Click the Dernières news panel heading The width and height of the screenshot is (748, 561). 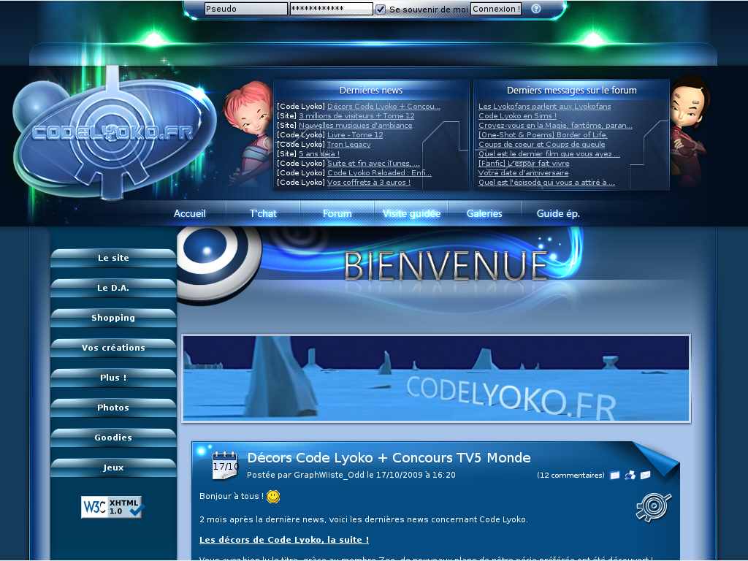pyautogui.click(x=370, y=90)
